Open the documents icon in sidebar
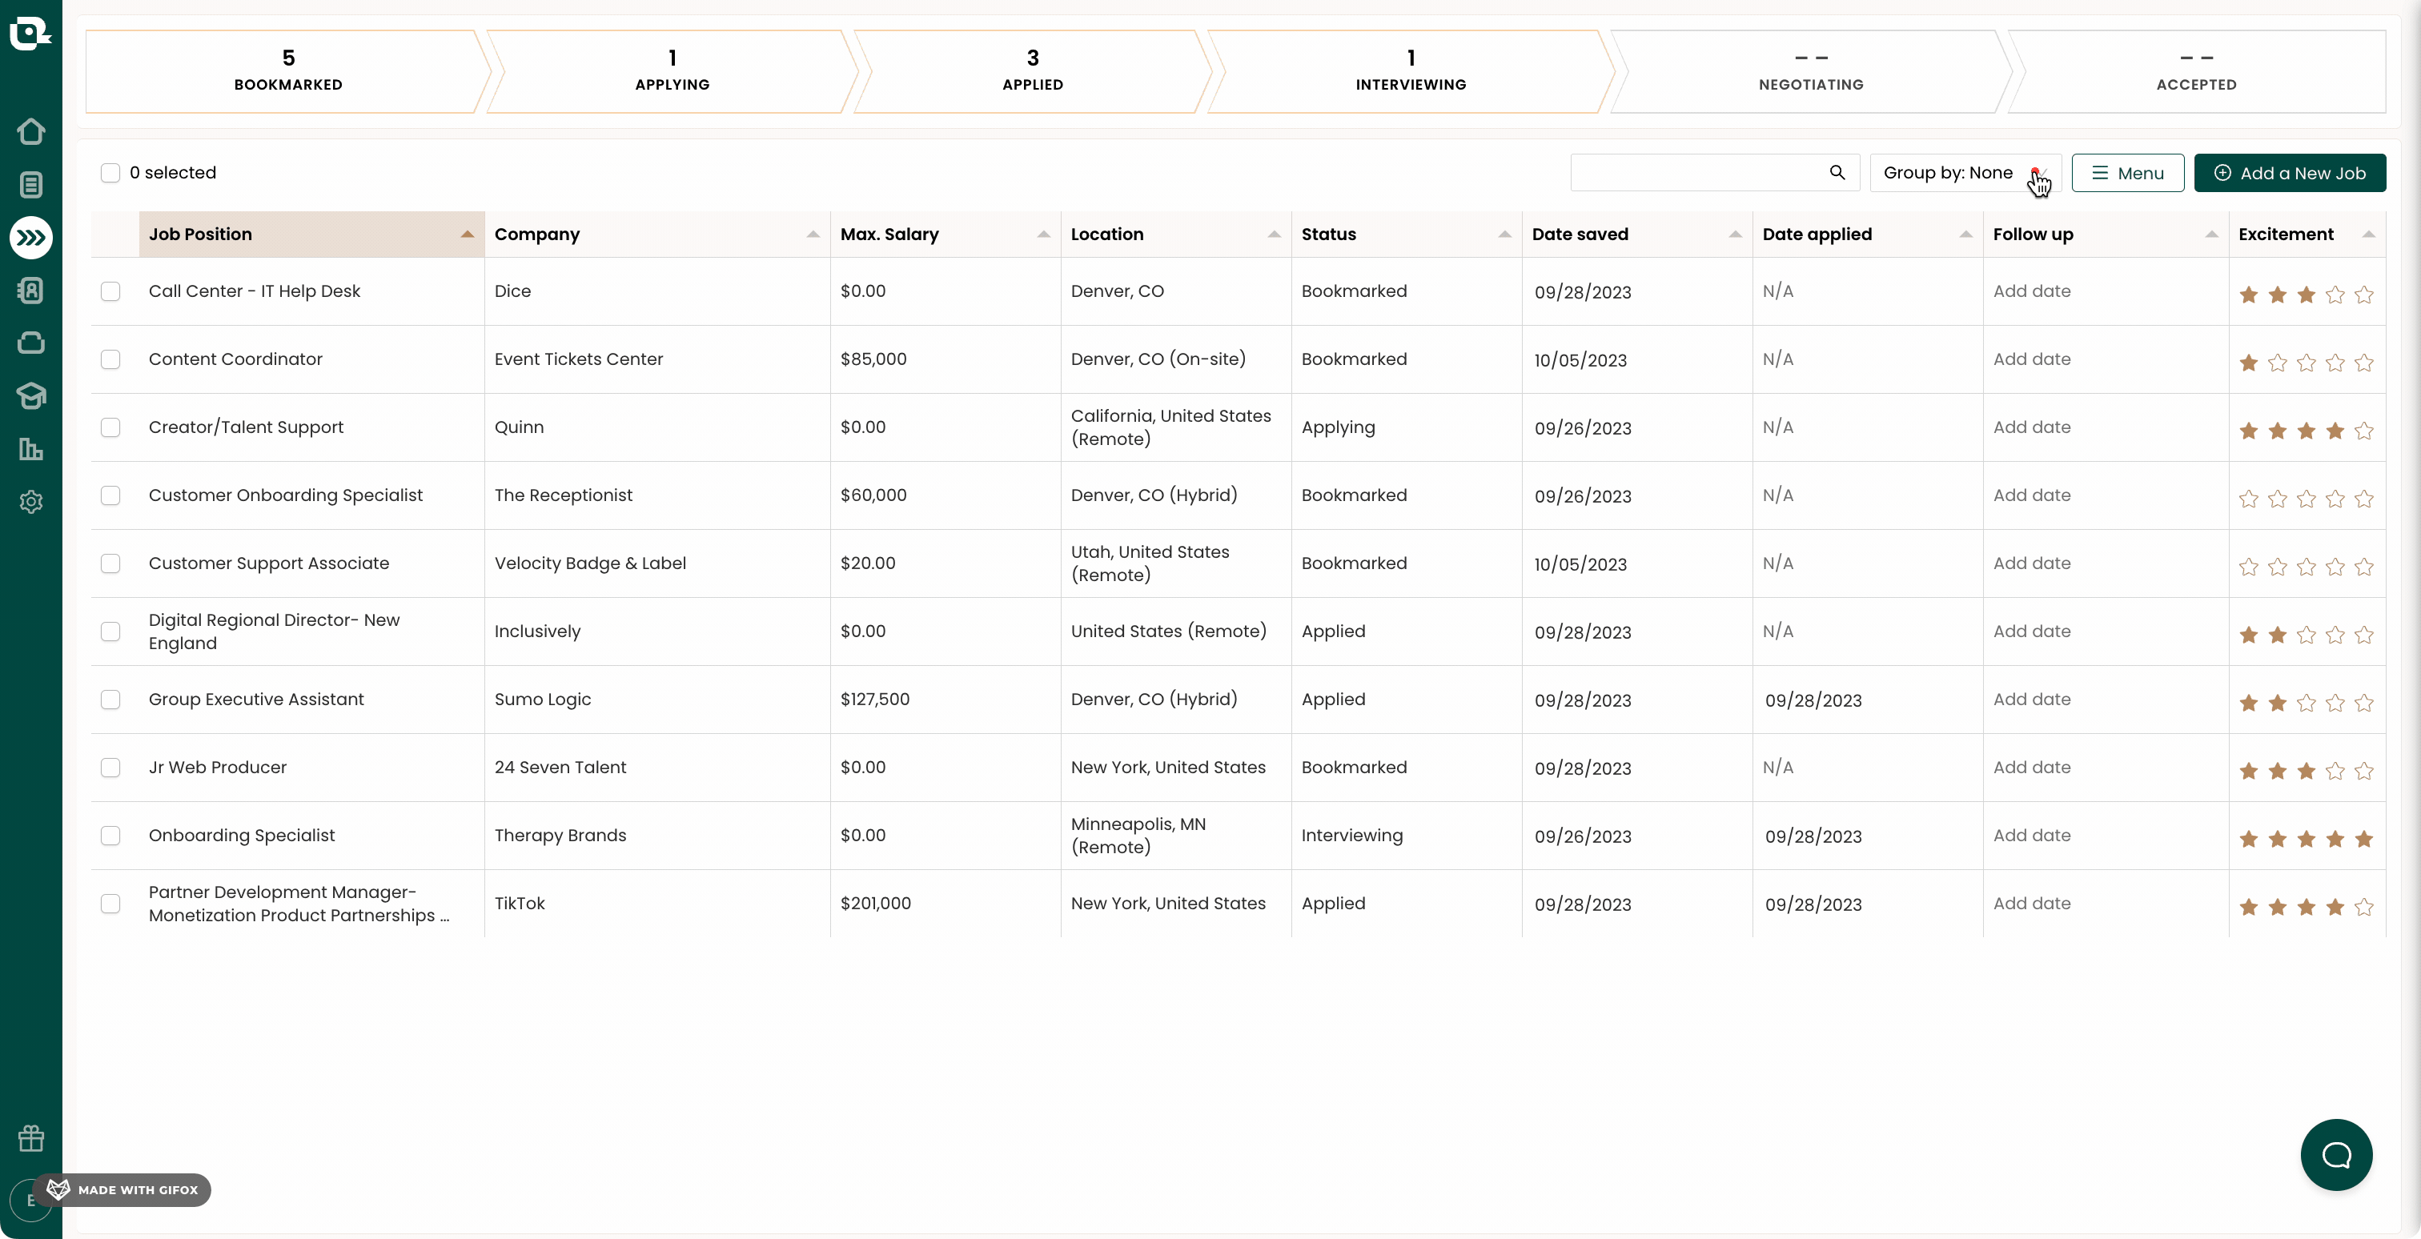Viewport: 2421px width, 1239px height. [31, 185]
